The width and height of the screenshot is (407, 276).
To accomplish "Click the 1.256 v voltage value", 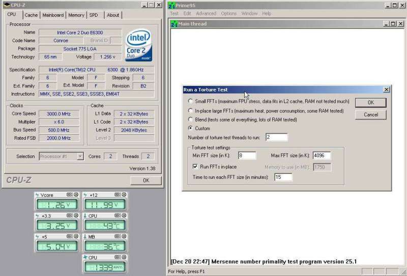I will point(107,56).
